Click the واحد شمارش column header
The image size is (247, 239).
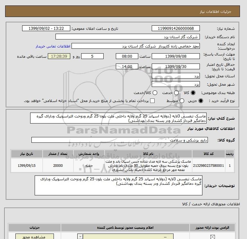tap(89, 154)
